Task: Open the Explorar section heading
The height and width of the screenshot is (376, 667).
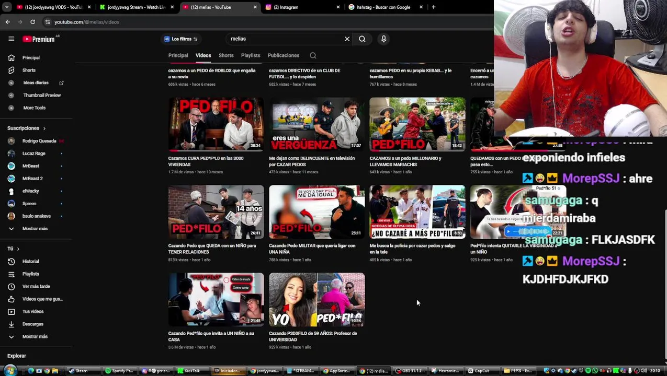Action: [17, 356]
